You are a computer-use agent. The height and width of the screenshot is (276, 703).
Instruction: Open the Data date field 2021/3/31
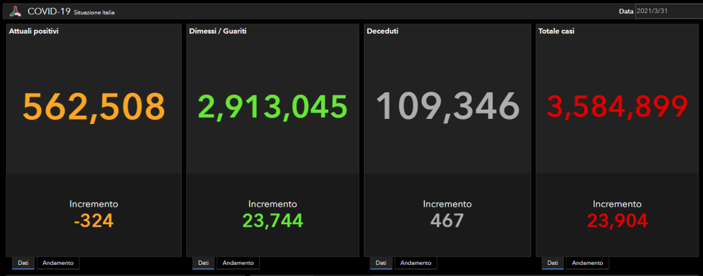(x=669, y=11)
